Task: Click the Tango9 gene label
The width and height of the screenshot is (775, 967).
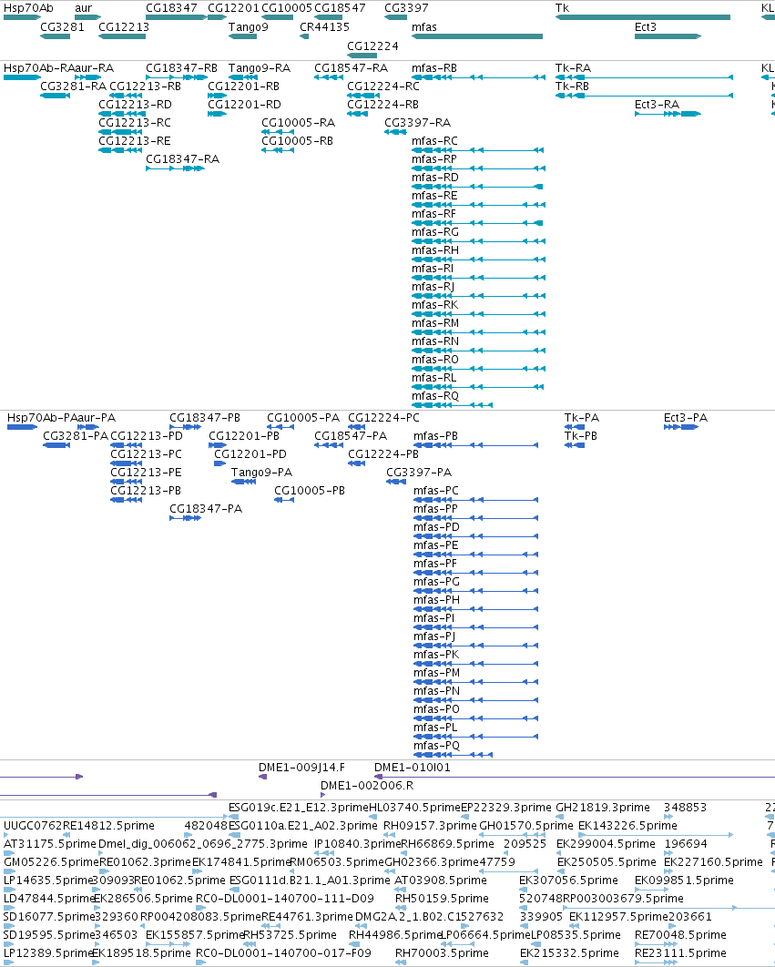Action: [248, 27]
